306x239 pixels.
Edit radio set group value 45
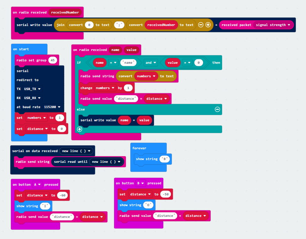click(x=53, y=60)
